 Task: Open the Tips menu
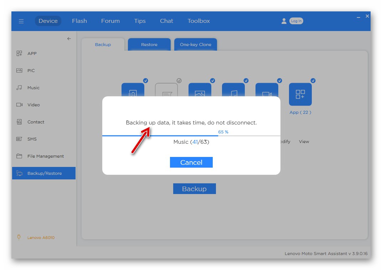pos(140,21)
